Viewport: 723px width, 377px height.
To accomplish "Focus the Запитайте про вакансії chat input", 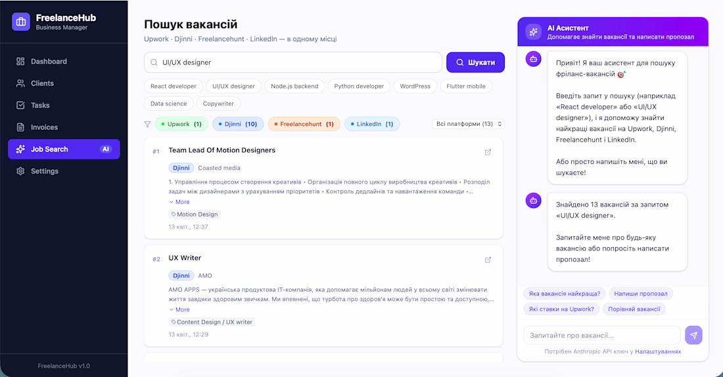I will 602,335.
